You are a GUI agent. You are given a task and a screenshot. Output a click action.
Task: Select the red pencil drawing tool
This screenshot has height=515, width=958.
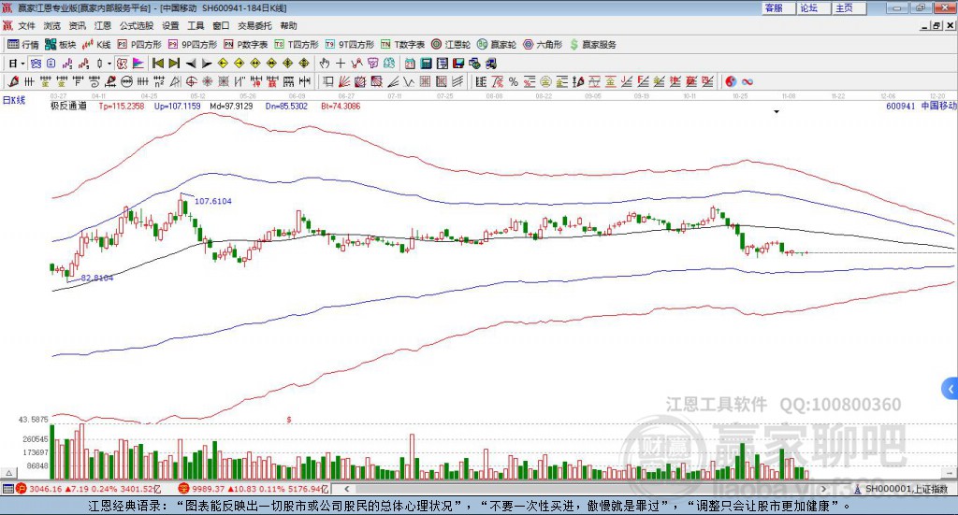(x=13, y=81)
